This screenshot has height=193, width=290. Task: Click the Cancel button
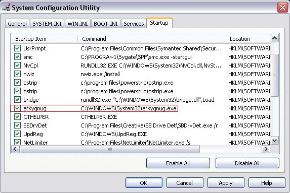(x=185, y=183)
